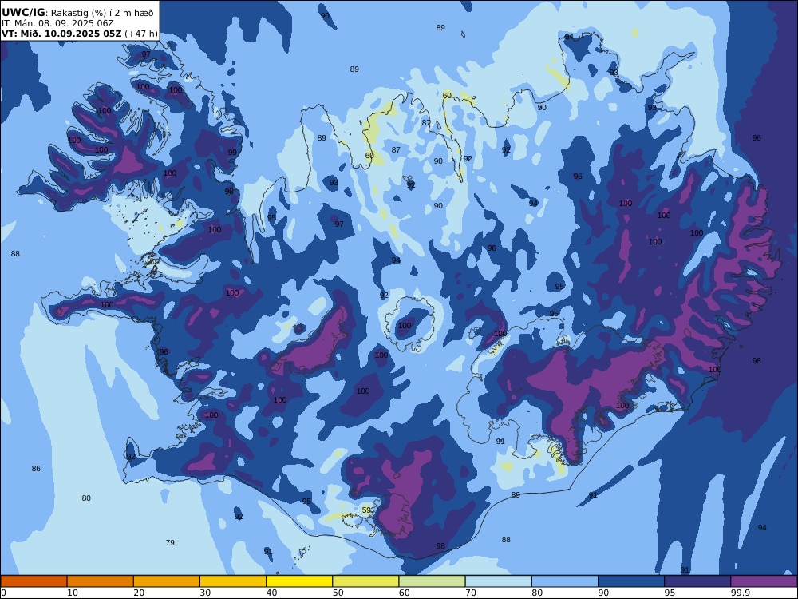Screen dimensions: 798x599
Task: Click the legend tick label '40'
Action: (272, 593)
